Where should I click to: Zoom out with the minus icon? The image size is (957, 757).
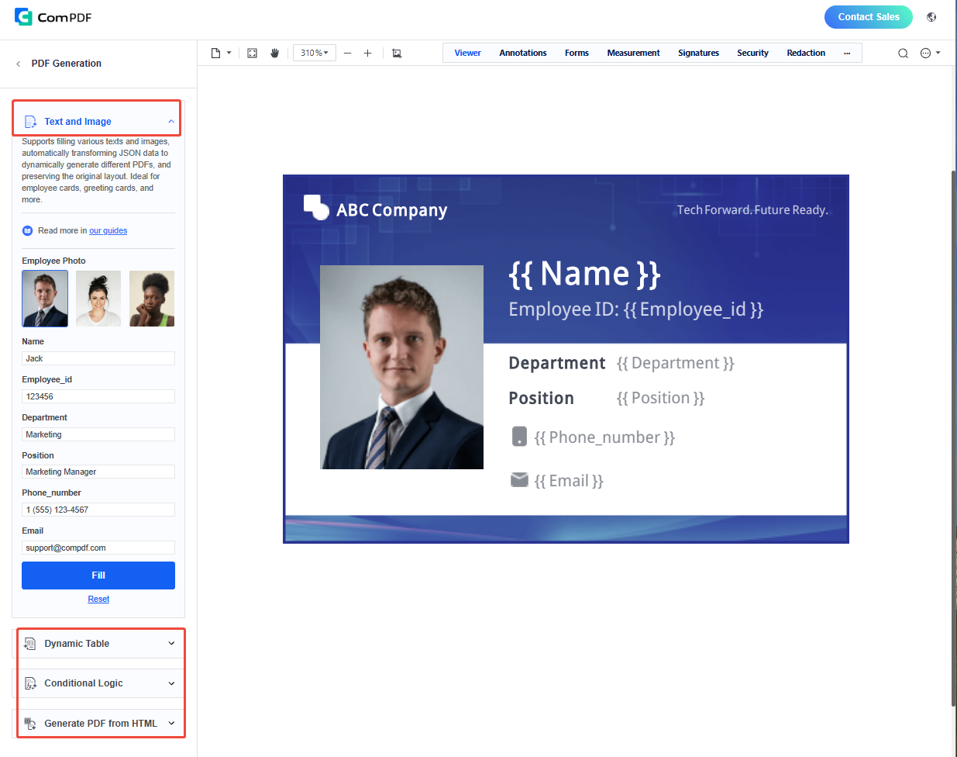point(347,53)
